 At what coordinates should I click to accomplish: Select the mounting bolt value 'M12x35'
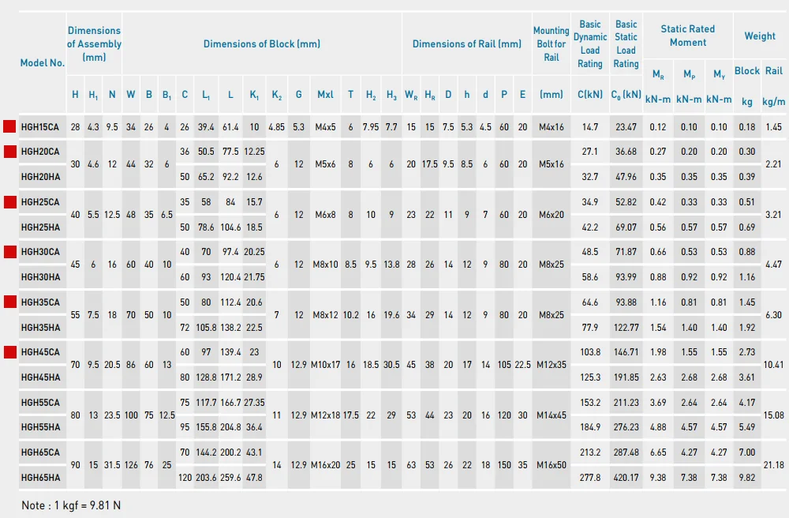click(551, 365)
